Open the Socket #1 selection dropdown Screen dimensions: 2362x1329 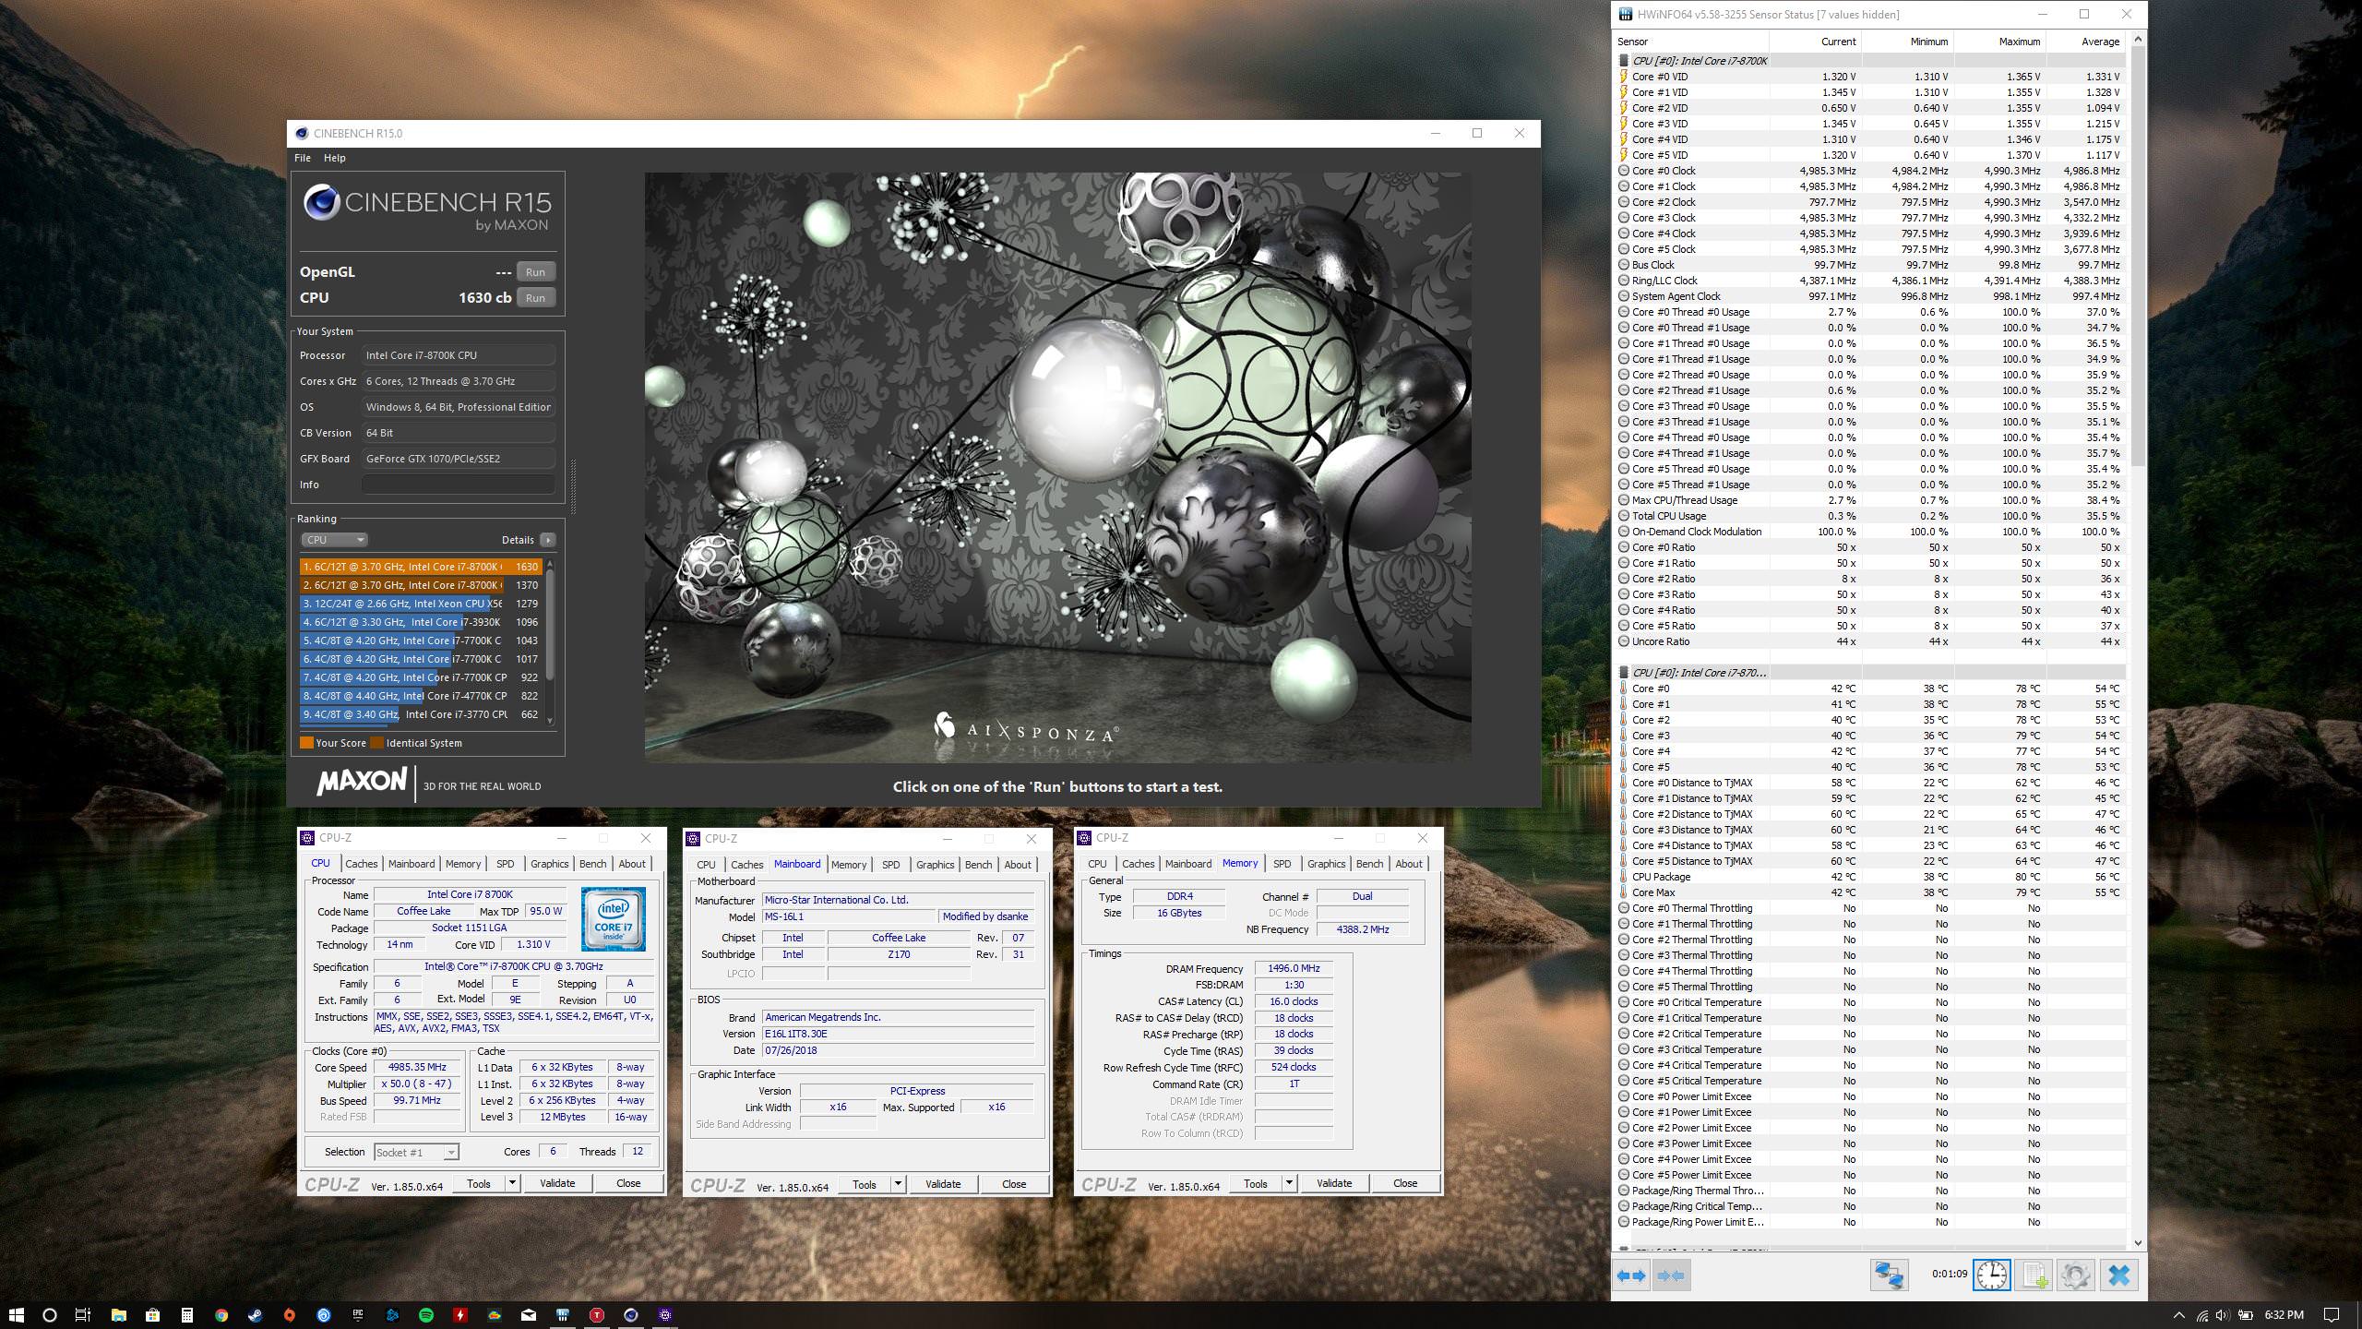coord(416,1152)
